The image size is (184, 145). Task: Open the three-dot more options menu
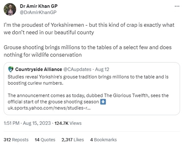[177, 6]
